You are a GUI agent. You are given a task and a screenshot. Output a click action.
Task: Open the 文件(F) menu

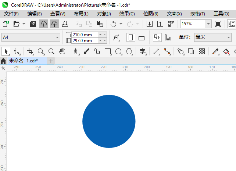pyautogui.click(x=11, y=14)
